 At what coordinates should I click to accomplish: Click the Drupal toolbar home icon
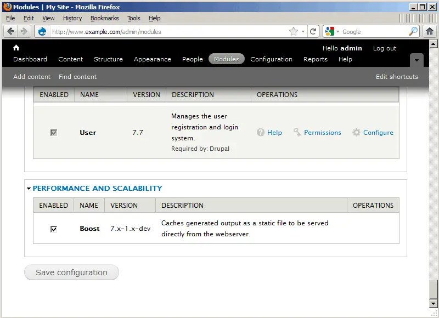pyautogui.click(x=16, y=48)
